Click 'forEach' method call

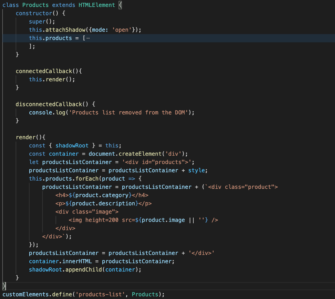[87, 179]
